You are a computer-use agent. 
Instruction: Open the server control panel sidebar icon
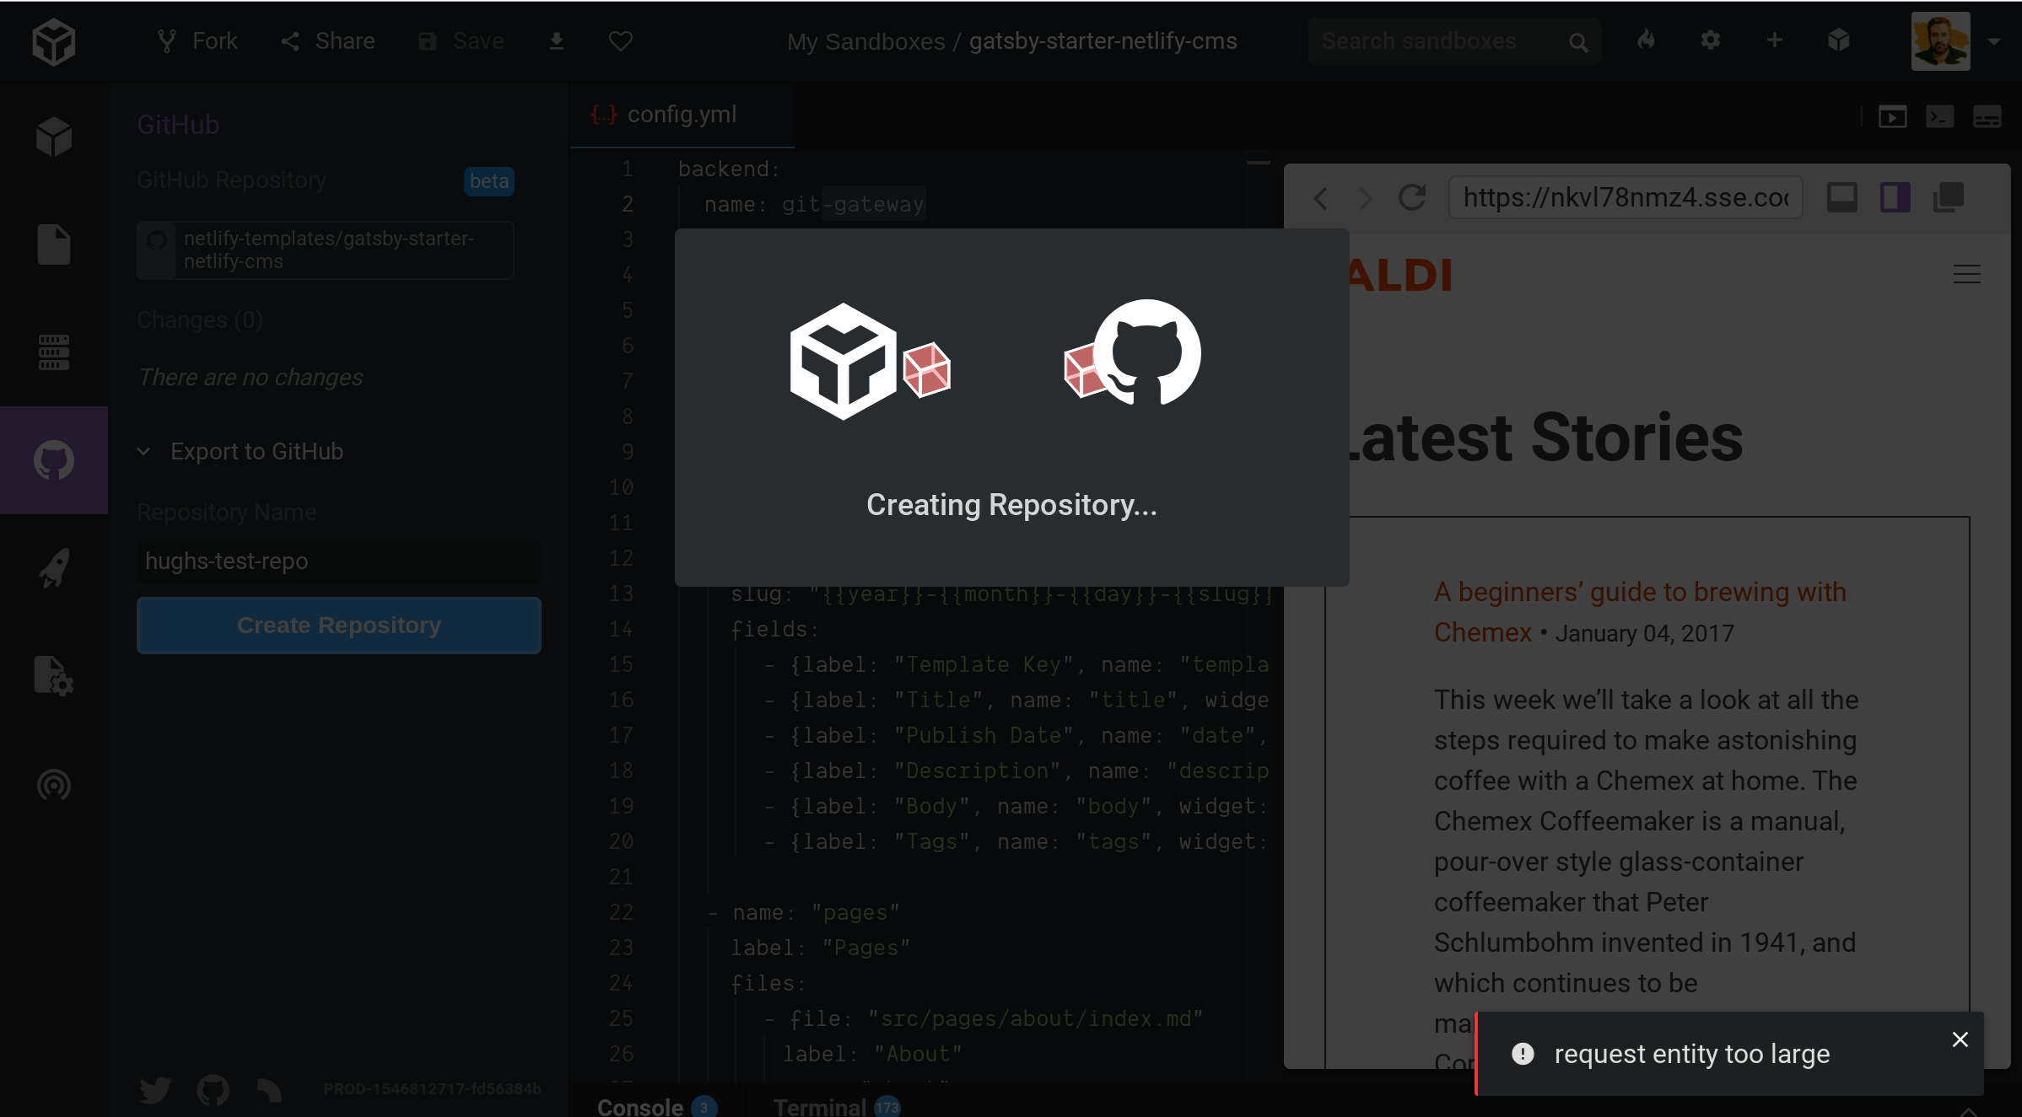[x=54, y=352]
